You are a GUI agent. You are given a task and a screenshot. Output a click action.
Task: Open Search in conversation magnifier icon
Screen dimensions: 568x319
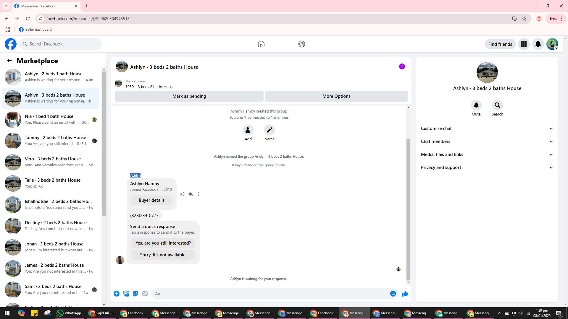coord(497,105)
